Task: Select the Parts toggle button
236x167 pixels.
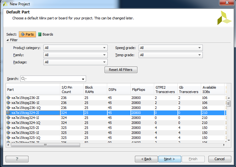Action: [28, 34]
